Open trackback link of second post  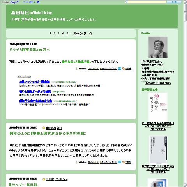pos(109,162)
